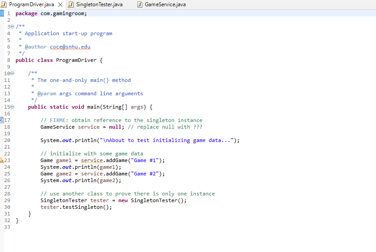Collapse the main method Javadoc at line 10
This screenshot has height=252, width=376.
pyautogui.click(x=12, y=73)
